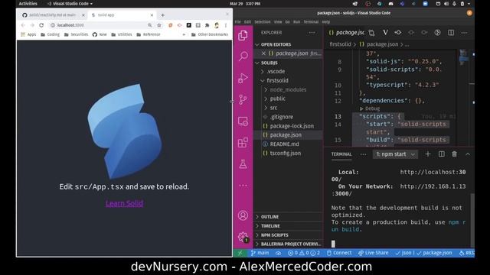Viewport: 490px width, 275px height.
Task: Open the Search view in activity bar
Action: pos(243,57)
